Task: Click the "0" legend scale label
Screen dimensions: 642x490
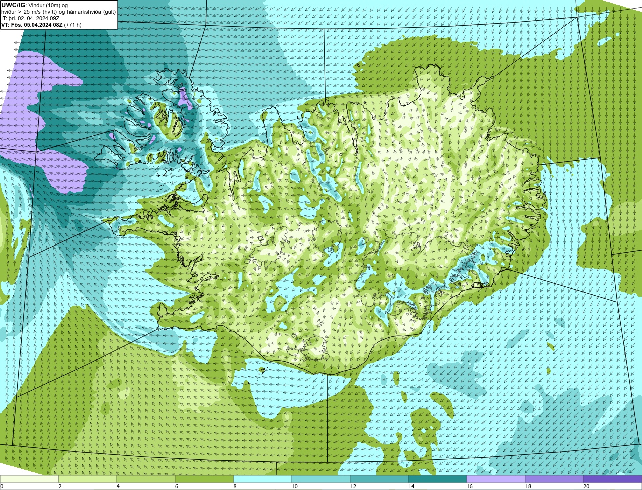Action: point(2,486)
